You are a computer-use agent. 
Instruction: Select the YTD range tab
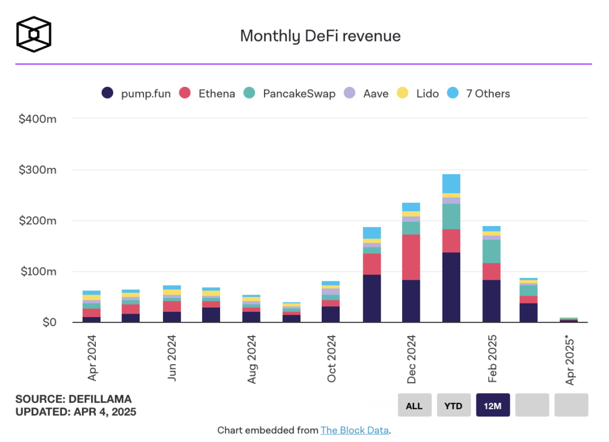point(453,405)
